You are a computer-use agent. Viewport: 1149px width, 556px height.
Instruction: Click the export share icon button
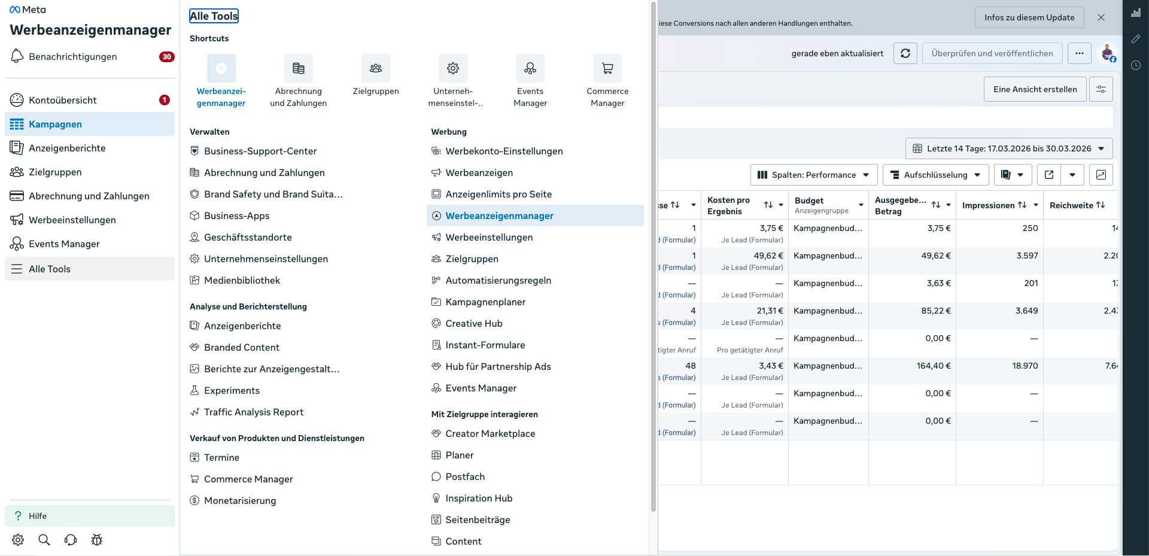point(1049,175)
